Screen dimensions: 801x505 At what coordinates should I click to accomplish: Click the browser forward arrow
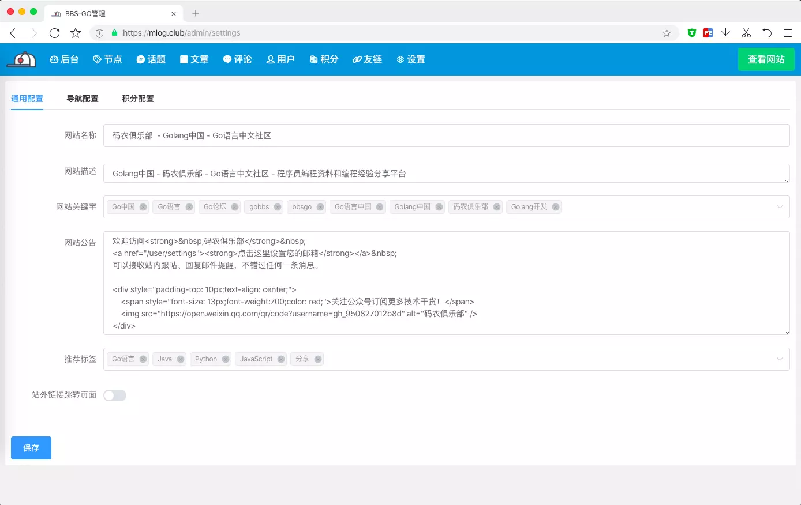click(33, 33)
